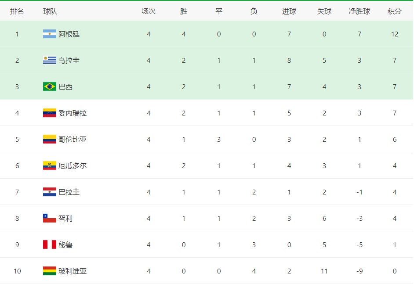Click the Uruguay flag icon
The width and height of the screenshot is (414, 284).
50,61
